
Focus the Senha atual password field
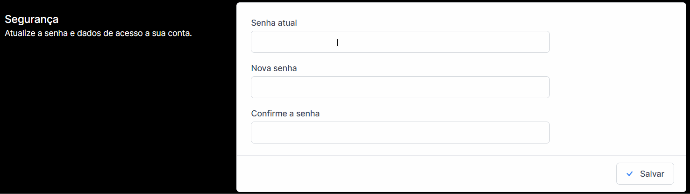tap(400, 42)
